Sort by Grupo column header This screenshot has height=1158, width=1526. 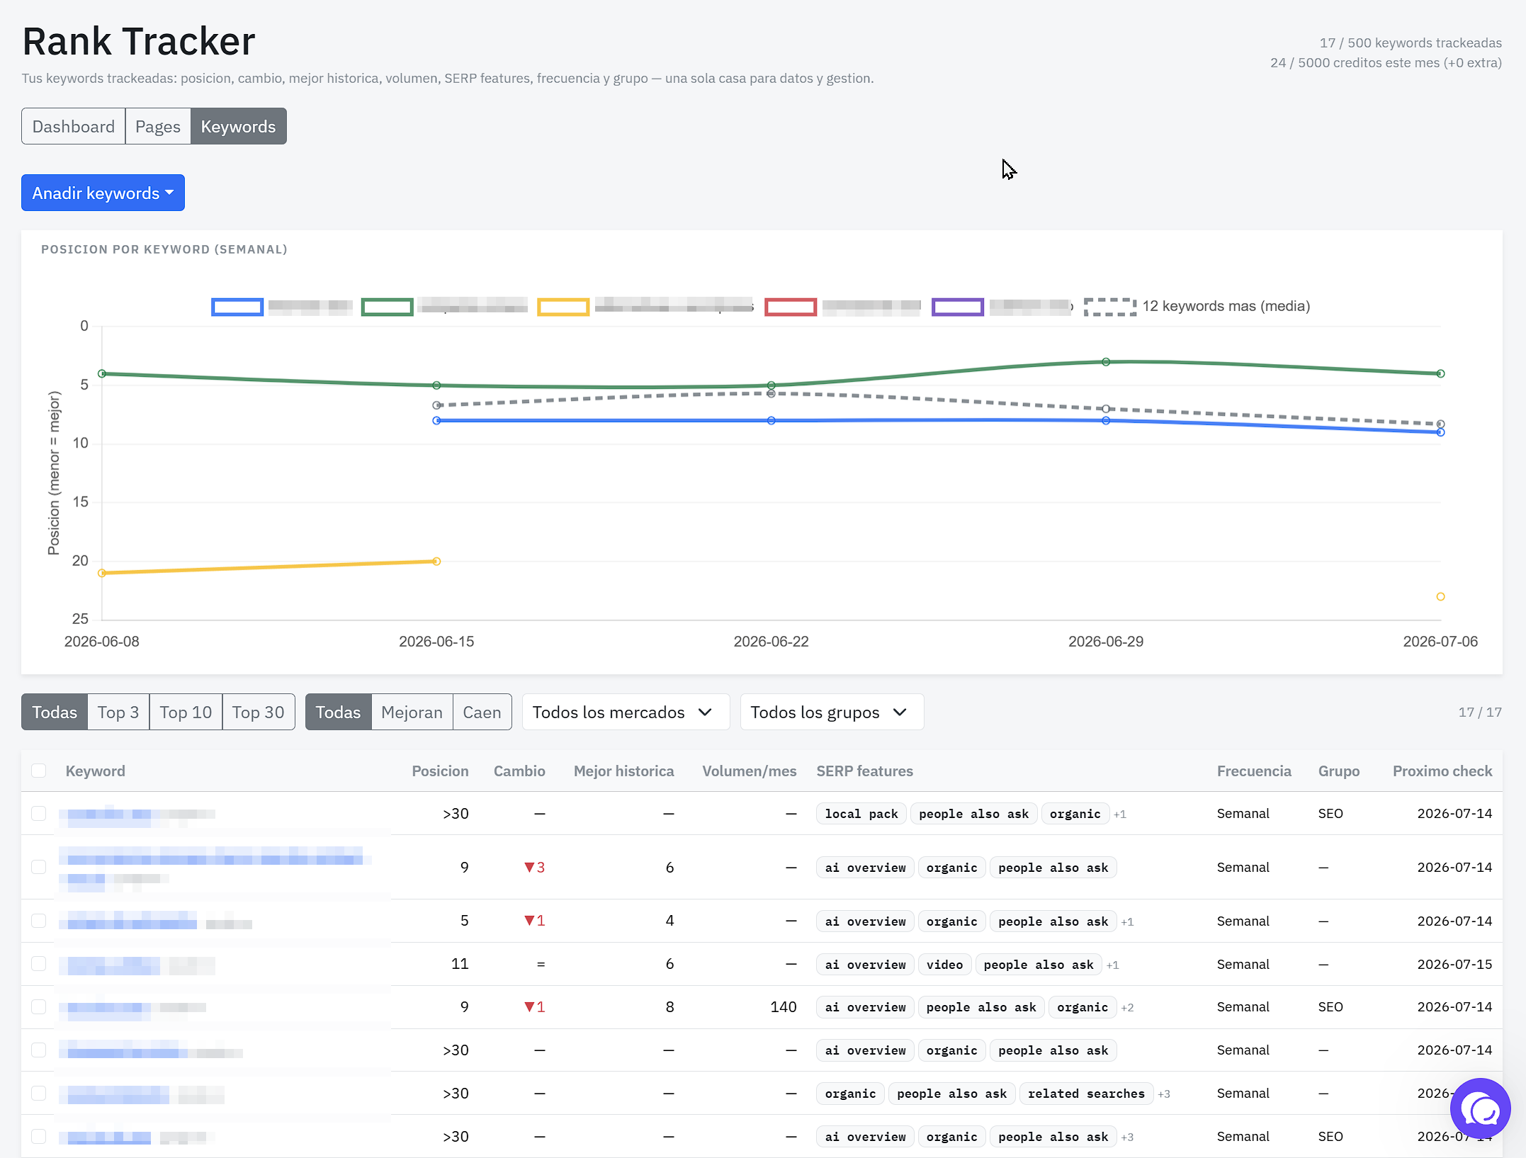click(1339, 771)
